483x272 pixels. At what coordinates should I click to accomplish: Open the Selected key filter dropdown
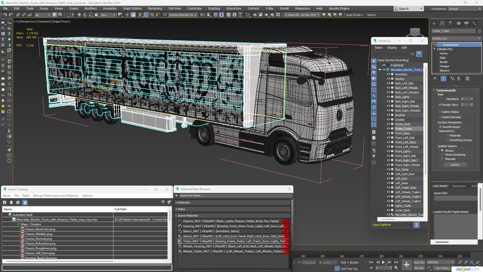[x=440, y=262]
